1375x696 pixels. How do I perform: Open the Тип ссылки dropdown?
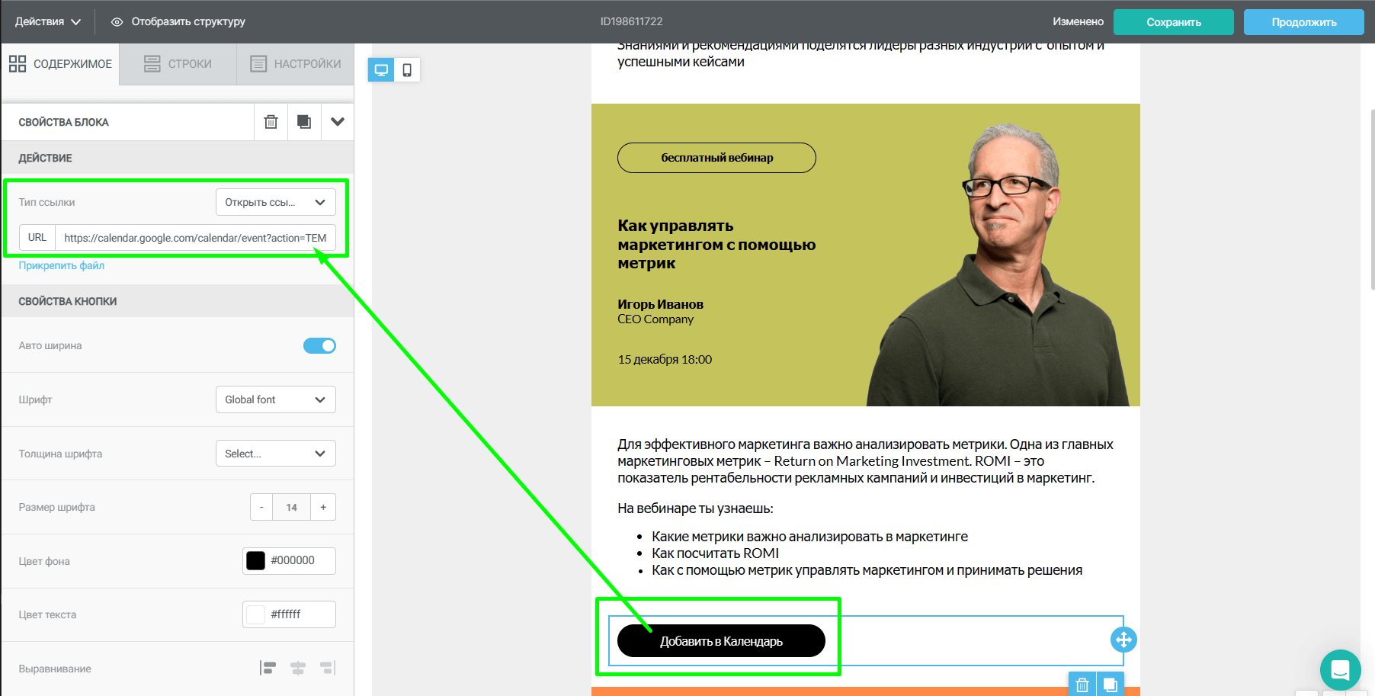tap(276, 202)
